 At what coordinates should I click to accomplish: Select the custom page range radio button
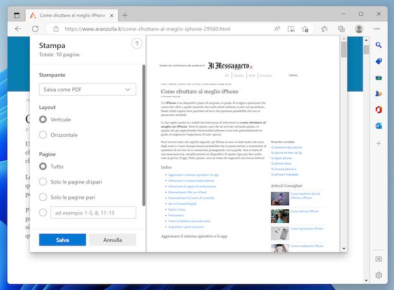click(x=43, y=212)
